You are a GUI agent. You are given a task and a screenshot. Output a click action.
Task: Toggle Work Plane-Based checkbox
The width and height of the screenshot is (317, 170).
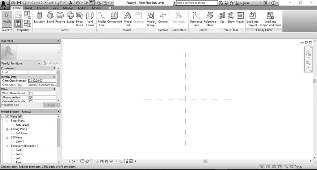[31, 93]
